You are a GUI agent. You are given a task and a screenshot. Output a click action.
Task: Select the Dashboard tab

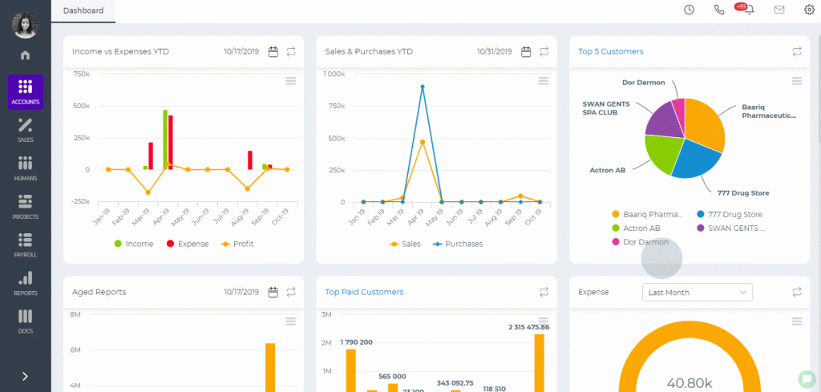click(83, 10)
